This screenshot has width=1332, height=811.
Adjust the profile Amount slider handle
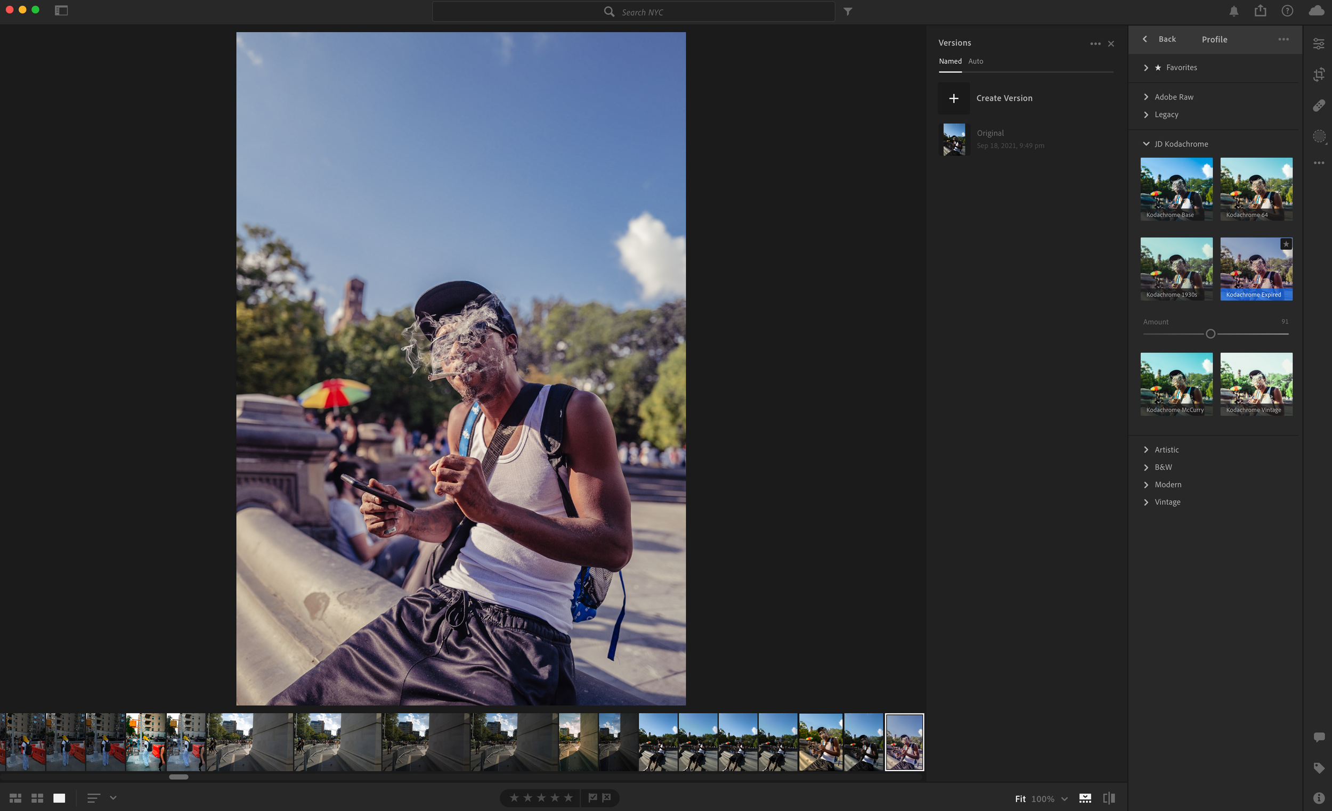coord(1211,334)
